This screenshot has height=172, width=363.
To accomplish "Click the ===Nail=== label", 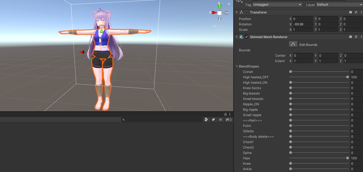I will point(252,120).
